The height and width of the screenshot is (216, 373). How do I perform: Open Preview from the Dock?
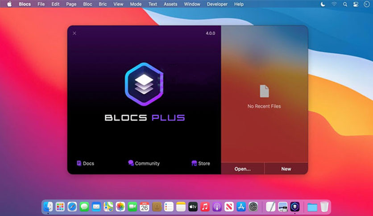click(x=283, y=207)
